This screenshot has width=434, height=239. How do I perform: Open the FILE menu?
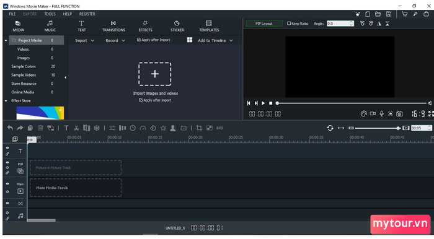click(x=12, y=14)
